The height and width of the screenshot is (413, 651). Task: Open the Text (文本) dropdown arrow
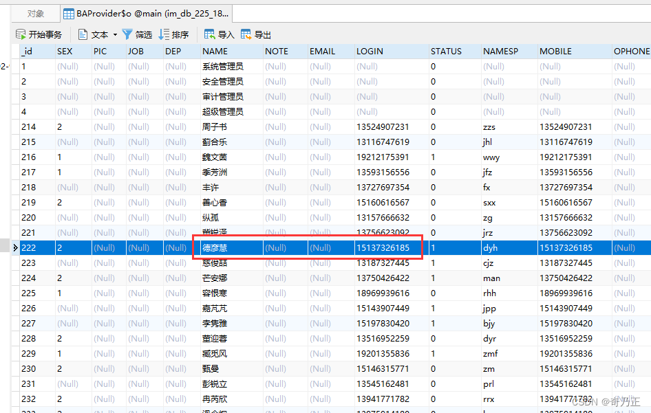point(115,35)
